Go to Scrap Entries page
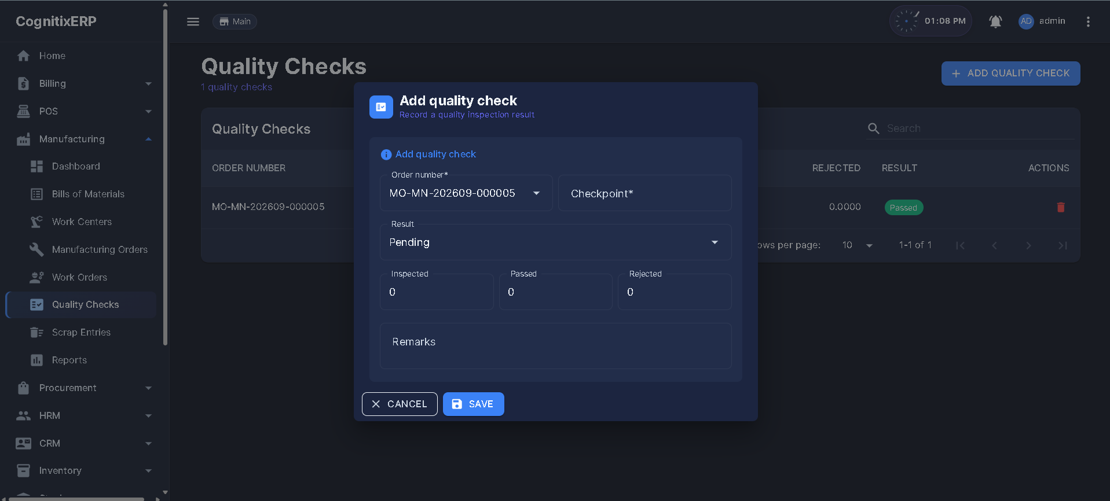Image resolution: width=1110 pixels, height=501 pixels. coord(81,332)
